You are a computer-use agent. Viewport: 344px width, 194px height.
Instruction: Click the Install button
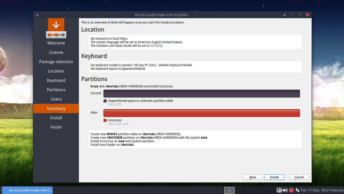pyautogui.click(x=274, y=177)
